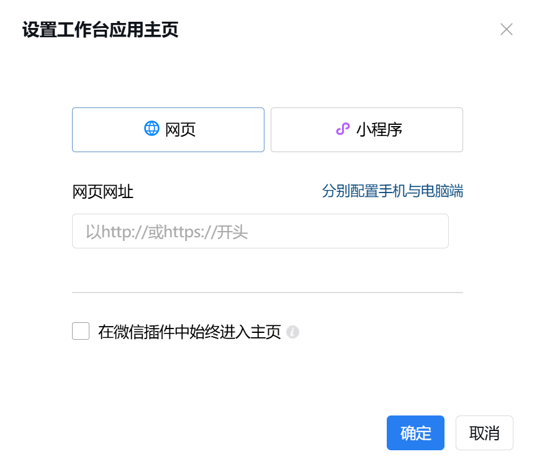This screenshot has height=472, width=537.
Task: Cancel with the 取消 button
Action: (x=484, y=433)
